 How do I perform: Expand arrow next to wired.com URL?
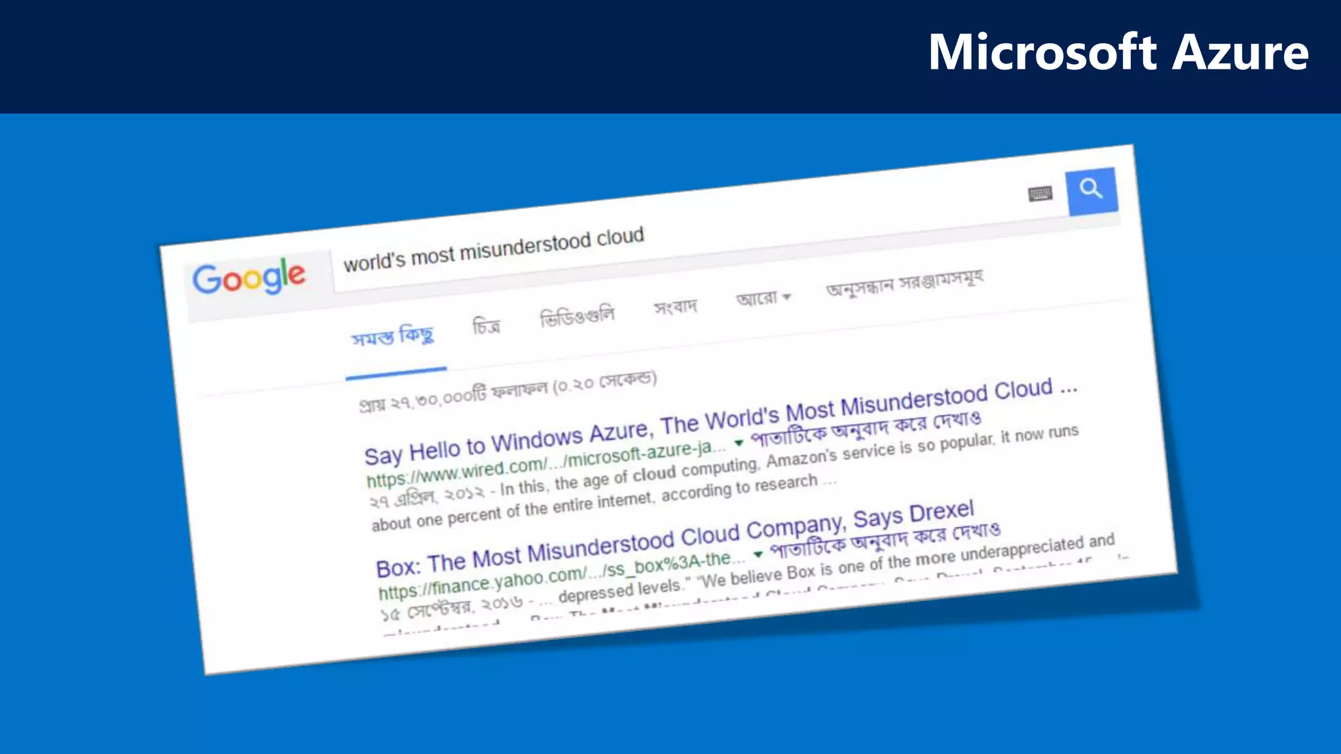pos(739,443)
